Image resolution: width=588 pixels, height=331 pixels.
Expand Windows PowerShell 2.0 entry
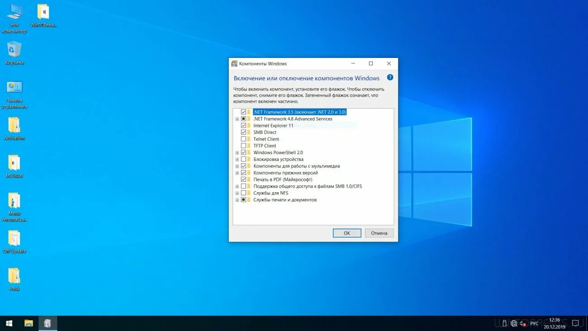click(237, 152)
